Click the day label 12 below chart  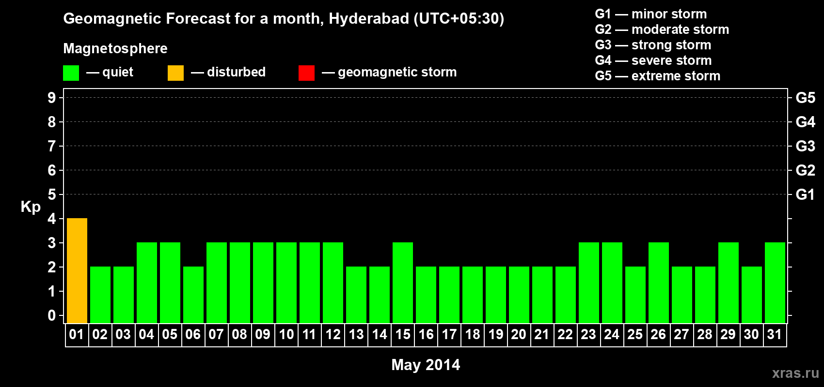333,334
